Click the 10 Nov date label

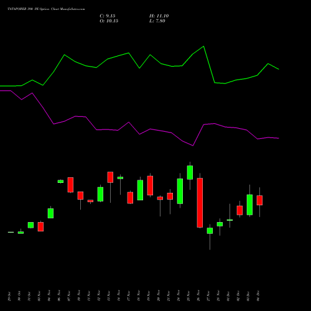pyautogui.click(x=79, y=296)
